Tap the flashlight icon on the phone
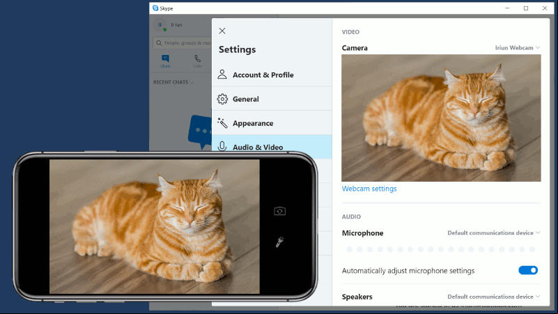The image size is (558, 314). coord(280,242)
